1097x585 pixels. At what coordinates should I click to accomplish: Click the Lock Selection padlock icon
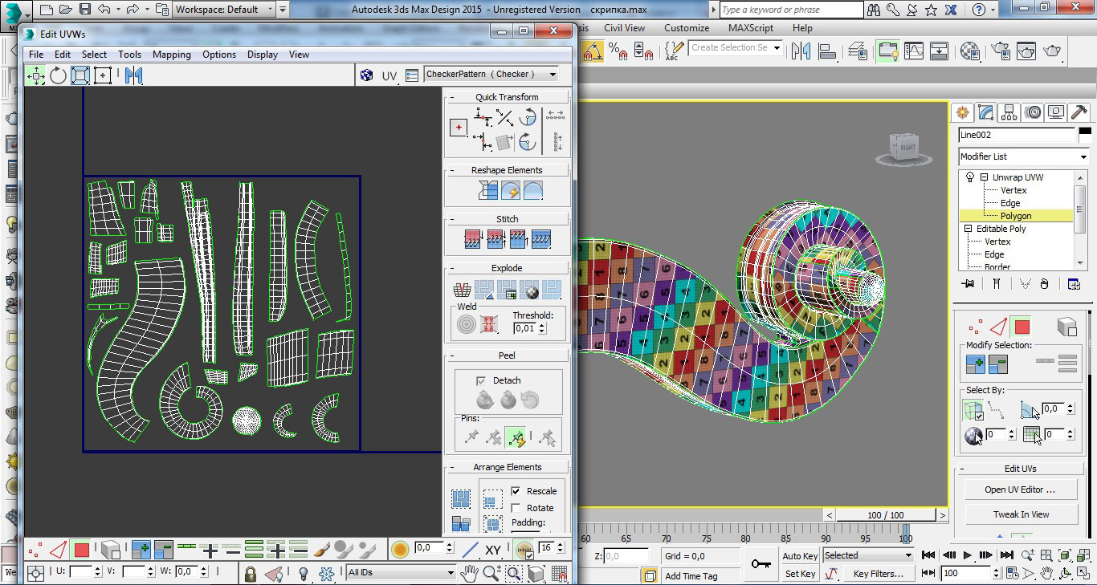pyautogui.click(x=251, y=574)
